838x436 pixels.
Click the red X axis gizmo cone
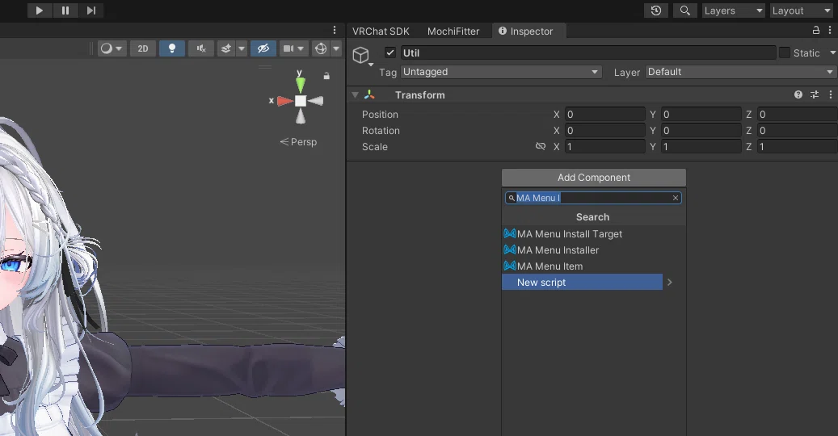[x=285, y=101]
